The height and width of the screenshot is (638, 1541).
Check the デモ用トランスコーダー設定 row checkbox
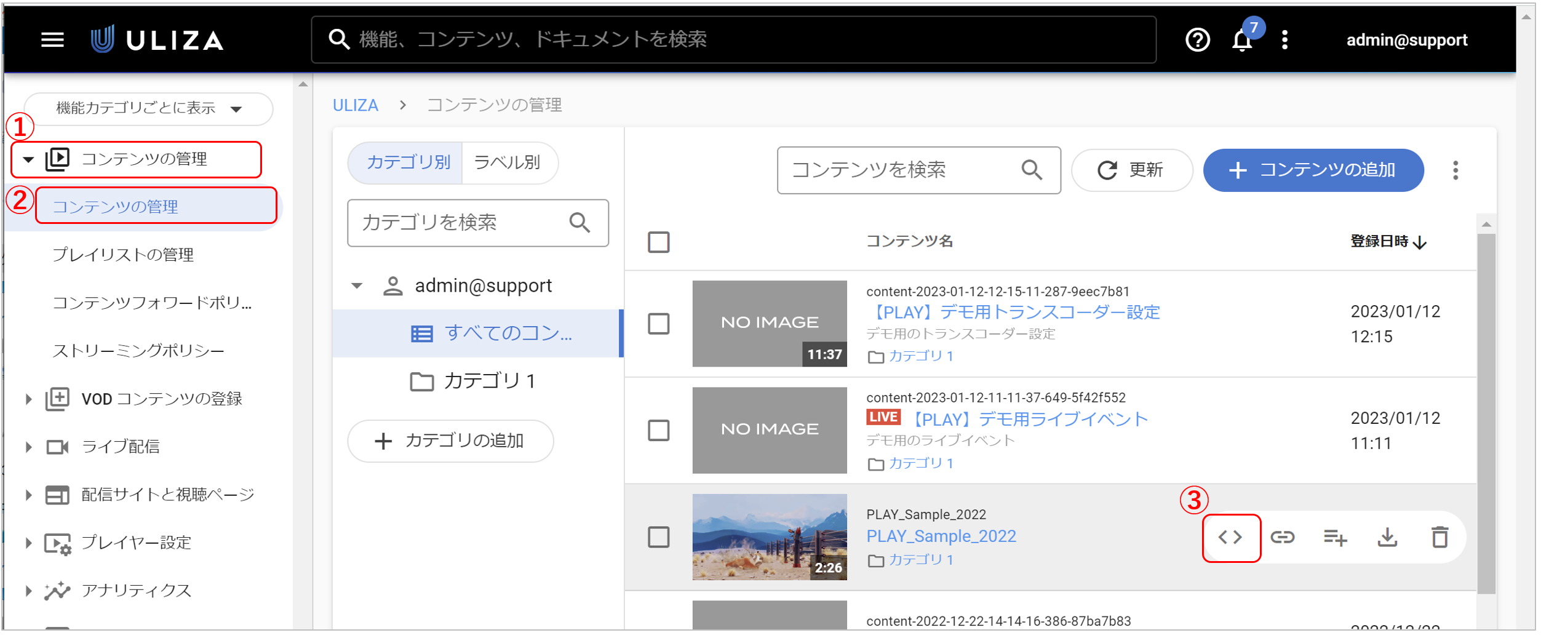tap(658, 324)
